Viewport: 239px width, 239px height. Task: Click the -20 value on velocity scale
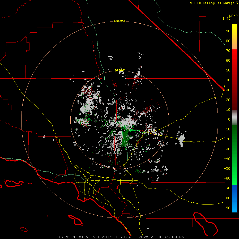[x=227, y=139]
